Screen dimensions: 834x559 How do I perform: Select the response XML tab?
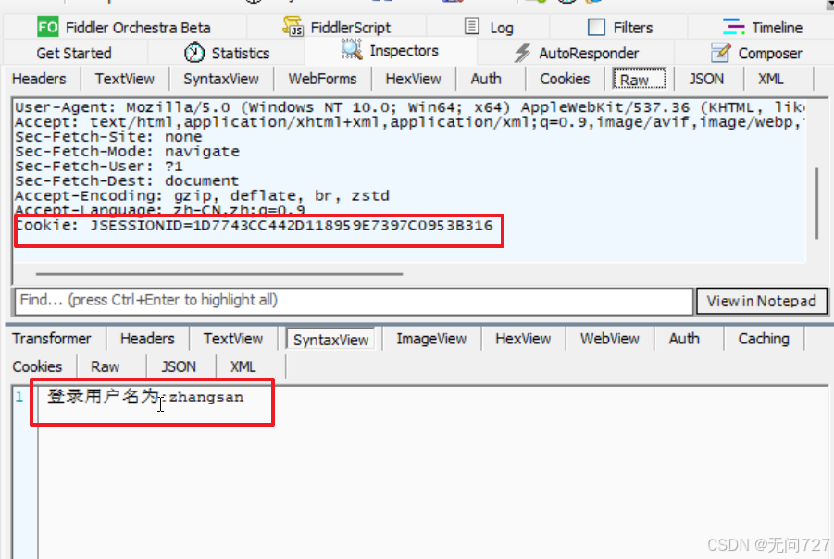tap(243, 367)
